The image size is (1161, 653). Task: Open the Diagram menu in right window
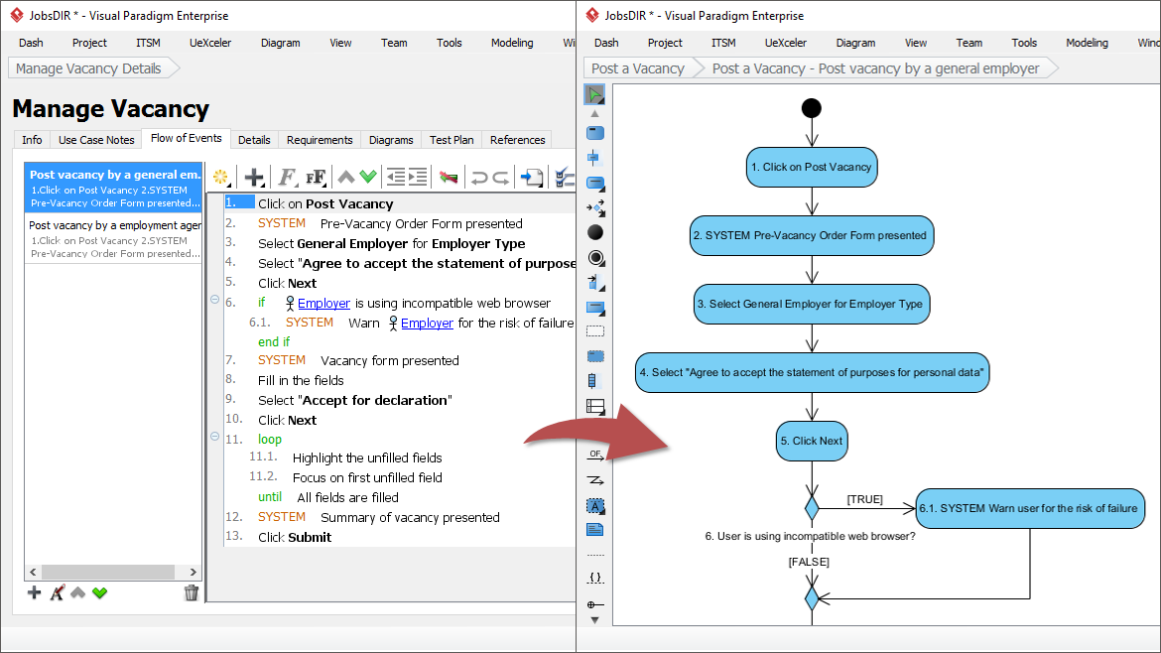pos(856,43)
